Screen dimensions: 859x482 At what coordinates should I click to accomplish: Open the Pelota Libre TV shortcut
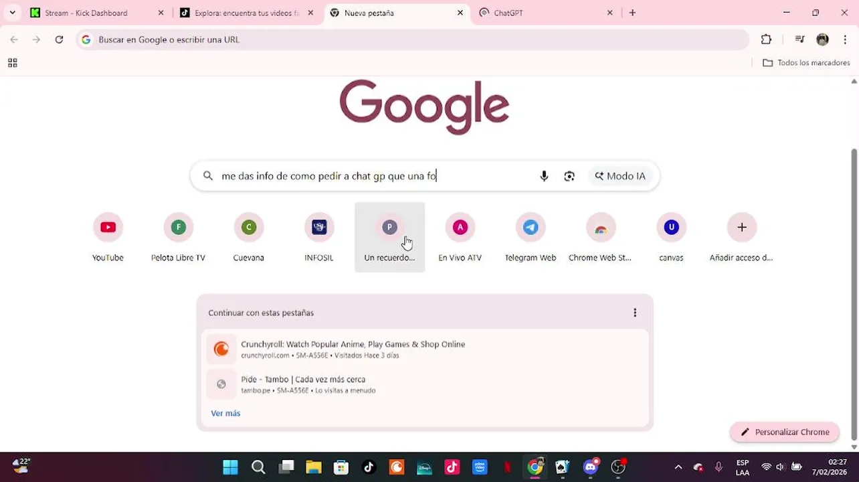click(x=178, y=237)
